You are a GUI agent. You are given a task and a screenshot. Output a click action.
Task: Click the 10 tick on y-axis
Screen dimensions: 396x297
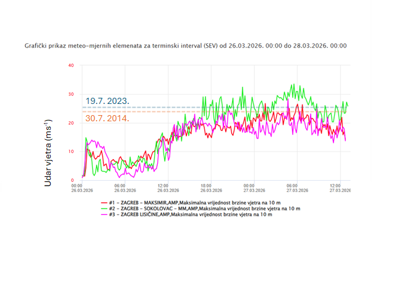[x=71, y=152]
